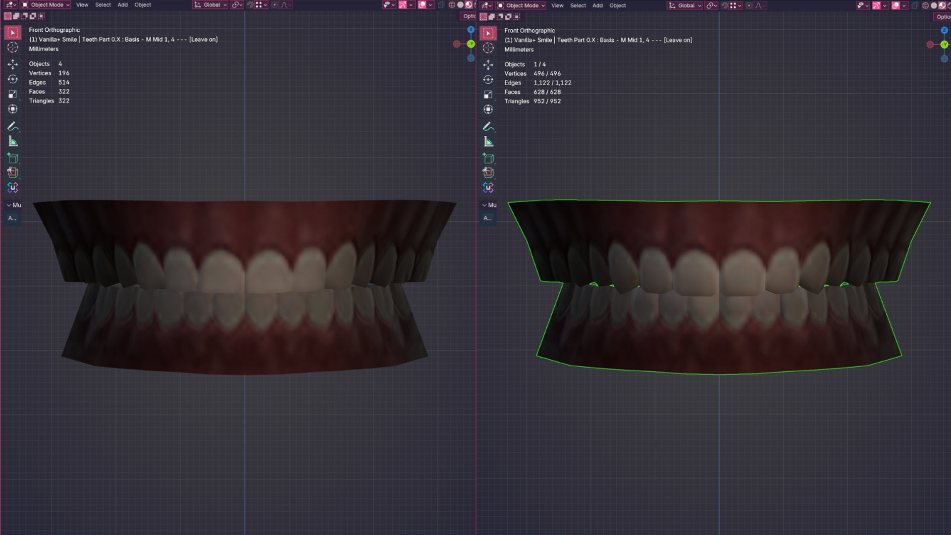
Task: Open Object Mode dropdown in left viewport
Action: (46, 5)
